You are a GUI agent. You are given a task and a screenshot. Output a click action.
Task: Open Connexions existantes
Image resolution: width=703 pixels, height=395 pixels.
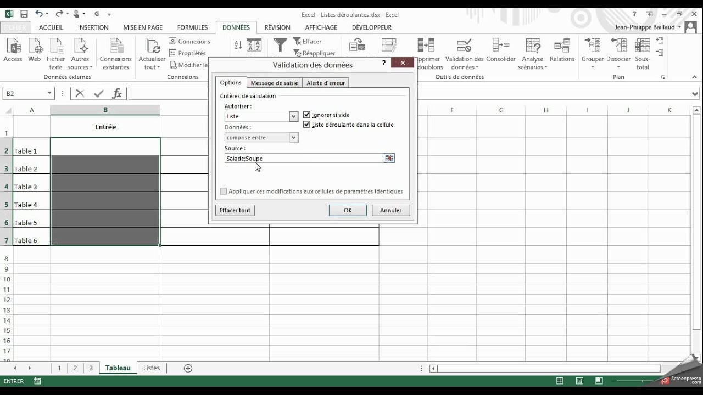(x=116, y=54)
